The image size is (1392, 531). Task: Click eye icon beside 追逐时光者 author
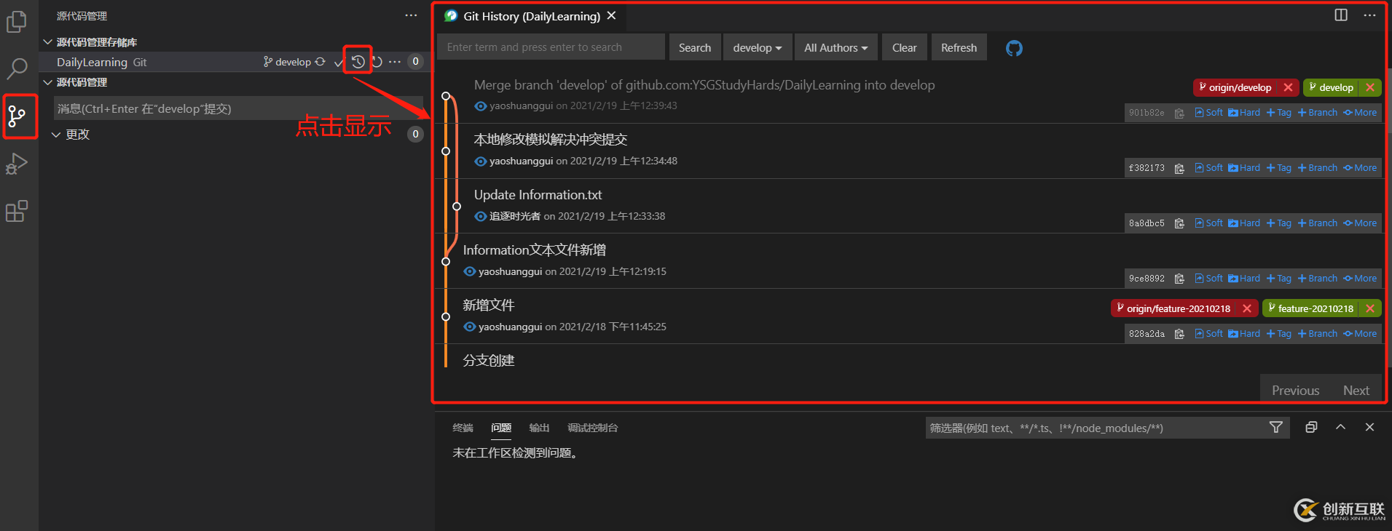click(x=481, y=217)
